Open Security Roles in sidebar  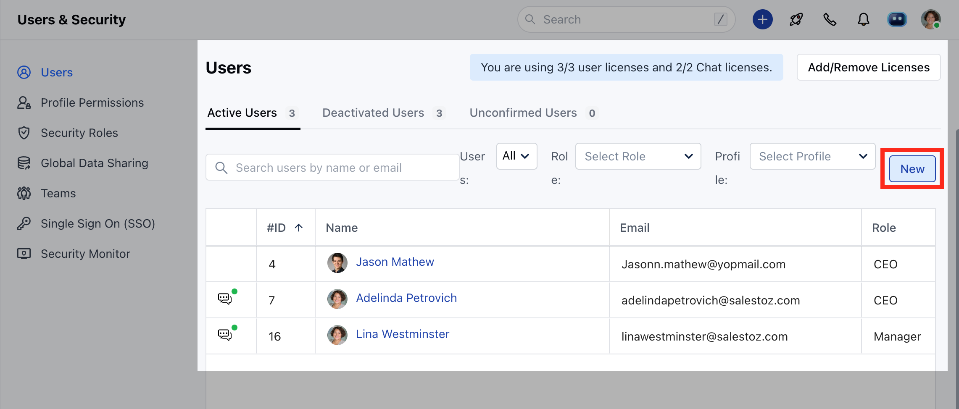click(79, 133)
